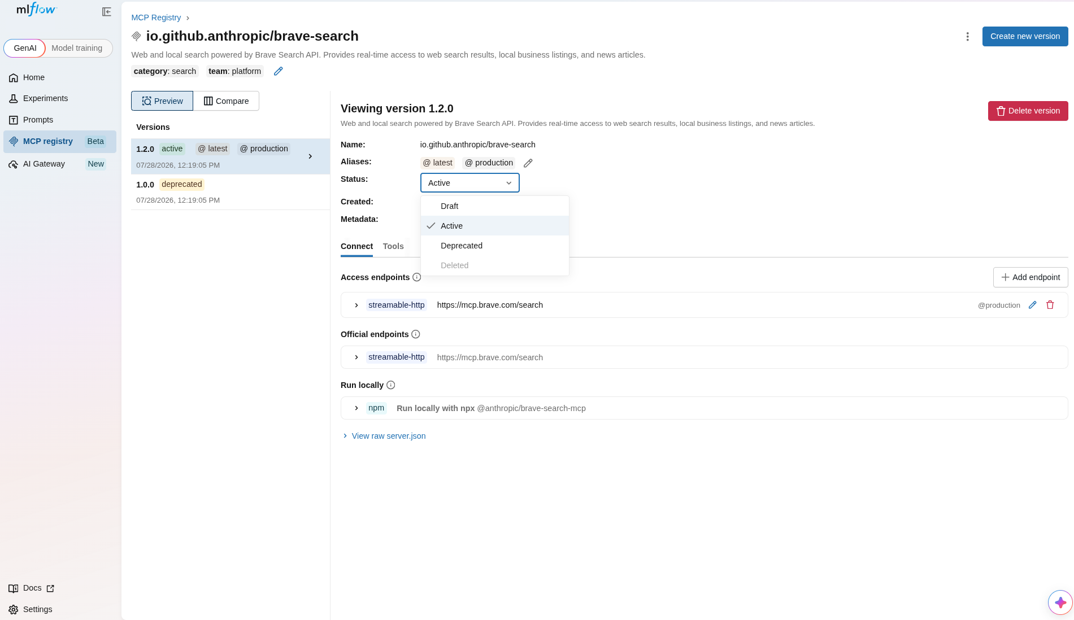The height and width of the screenshot is (620, 1074).
Task: Click the Delete version button
Action: [x=1028, y=111]
